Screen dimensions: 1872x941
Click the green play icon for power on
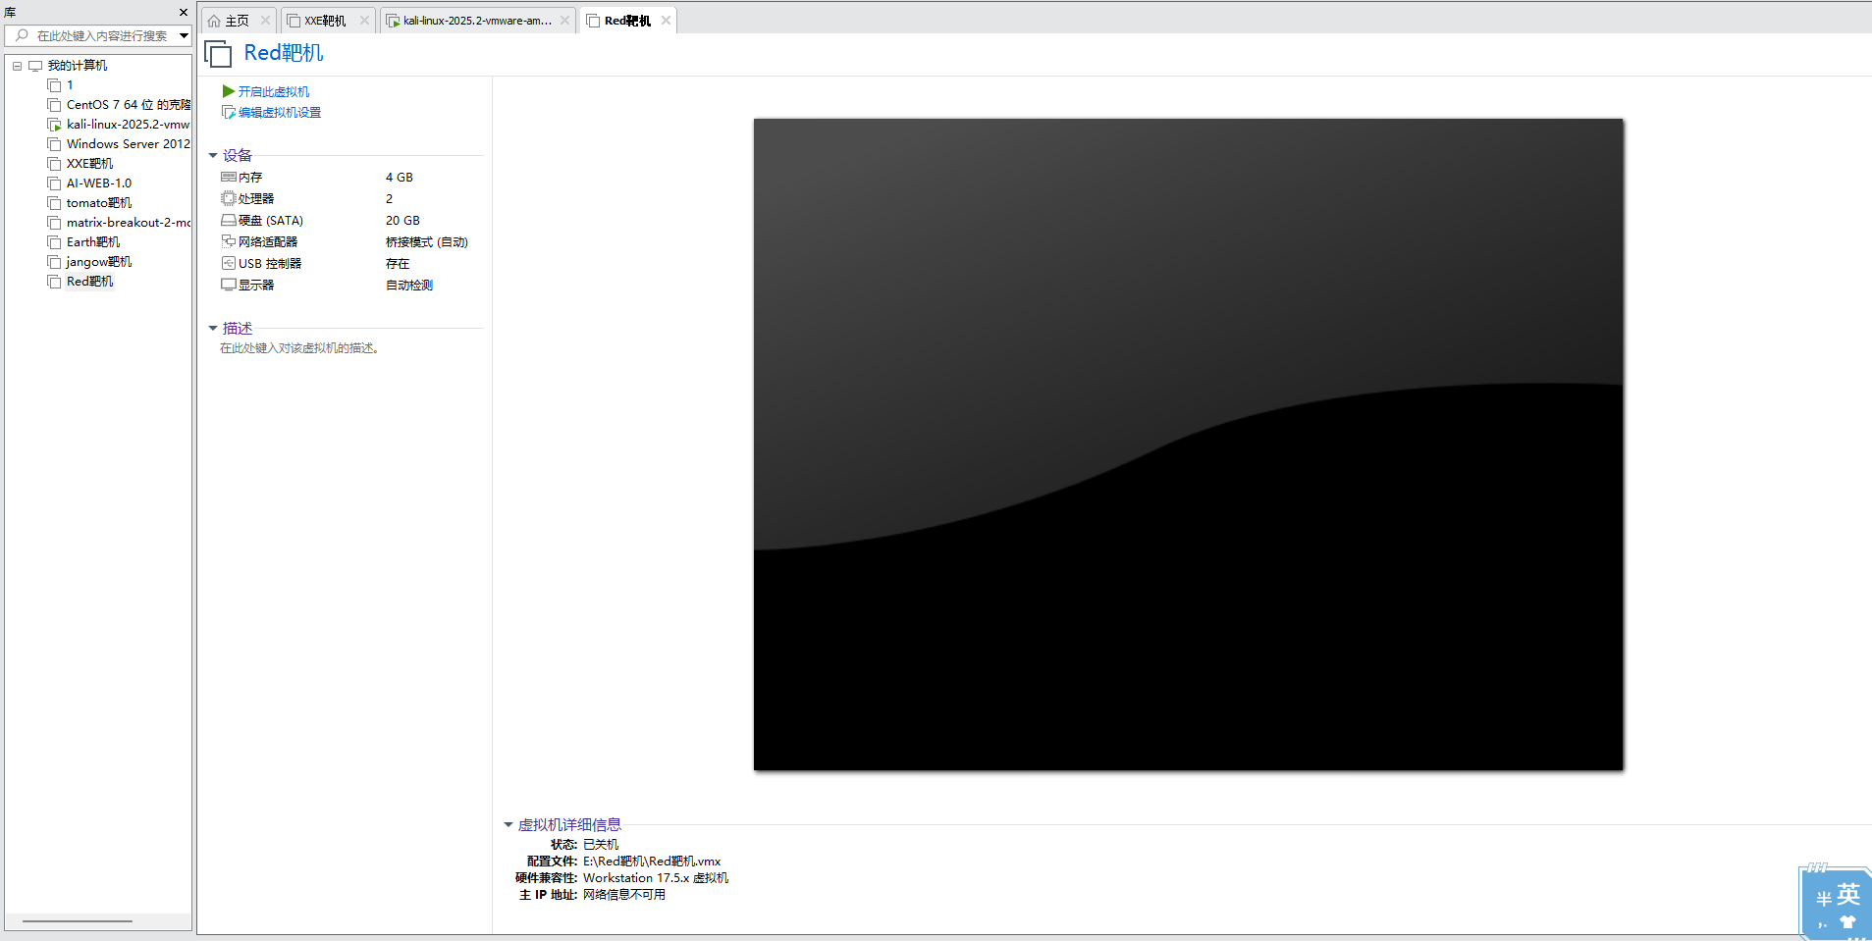point(228,91)
